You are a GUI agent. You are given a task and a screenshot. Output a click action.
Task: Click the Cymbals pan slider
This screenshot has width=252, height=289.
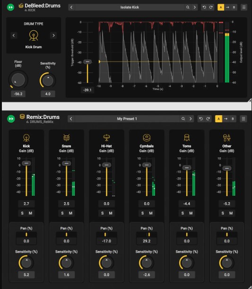tap(147, 235)
